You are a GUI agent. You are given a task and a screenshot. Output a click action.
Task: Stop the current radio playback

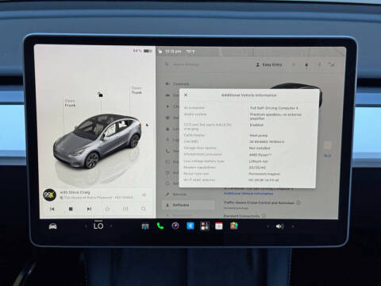(71, 209)
